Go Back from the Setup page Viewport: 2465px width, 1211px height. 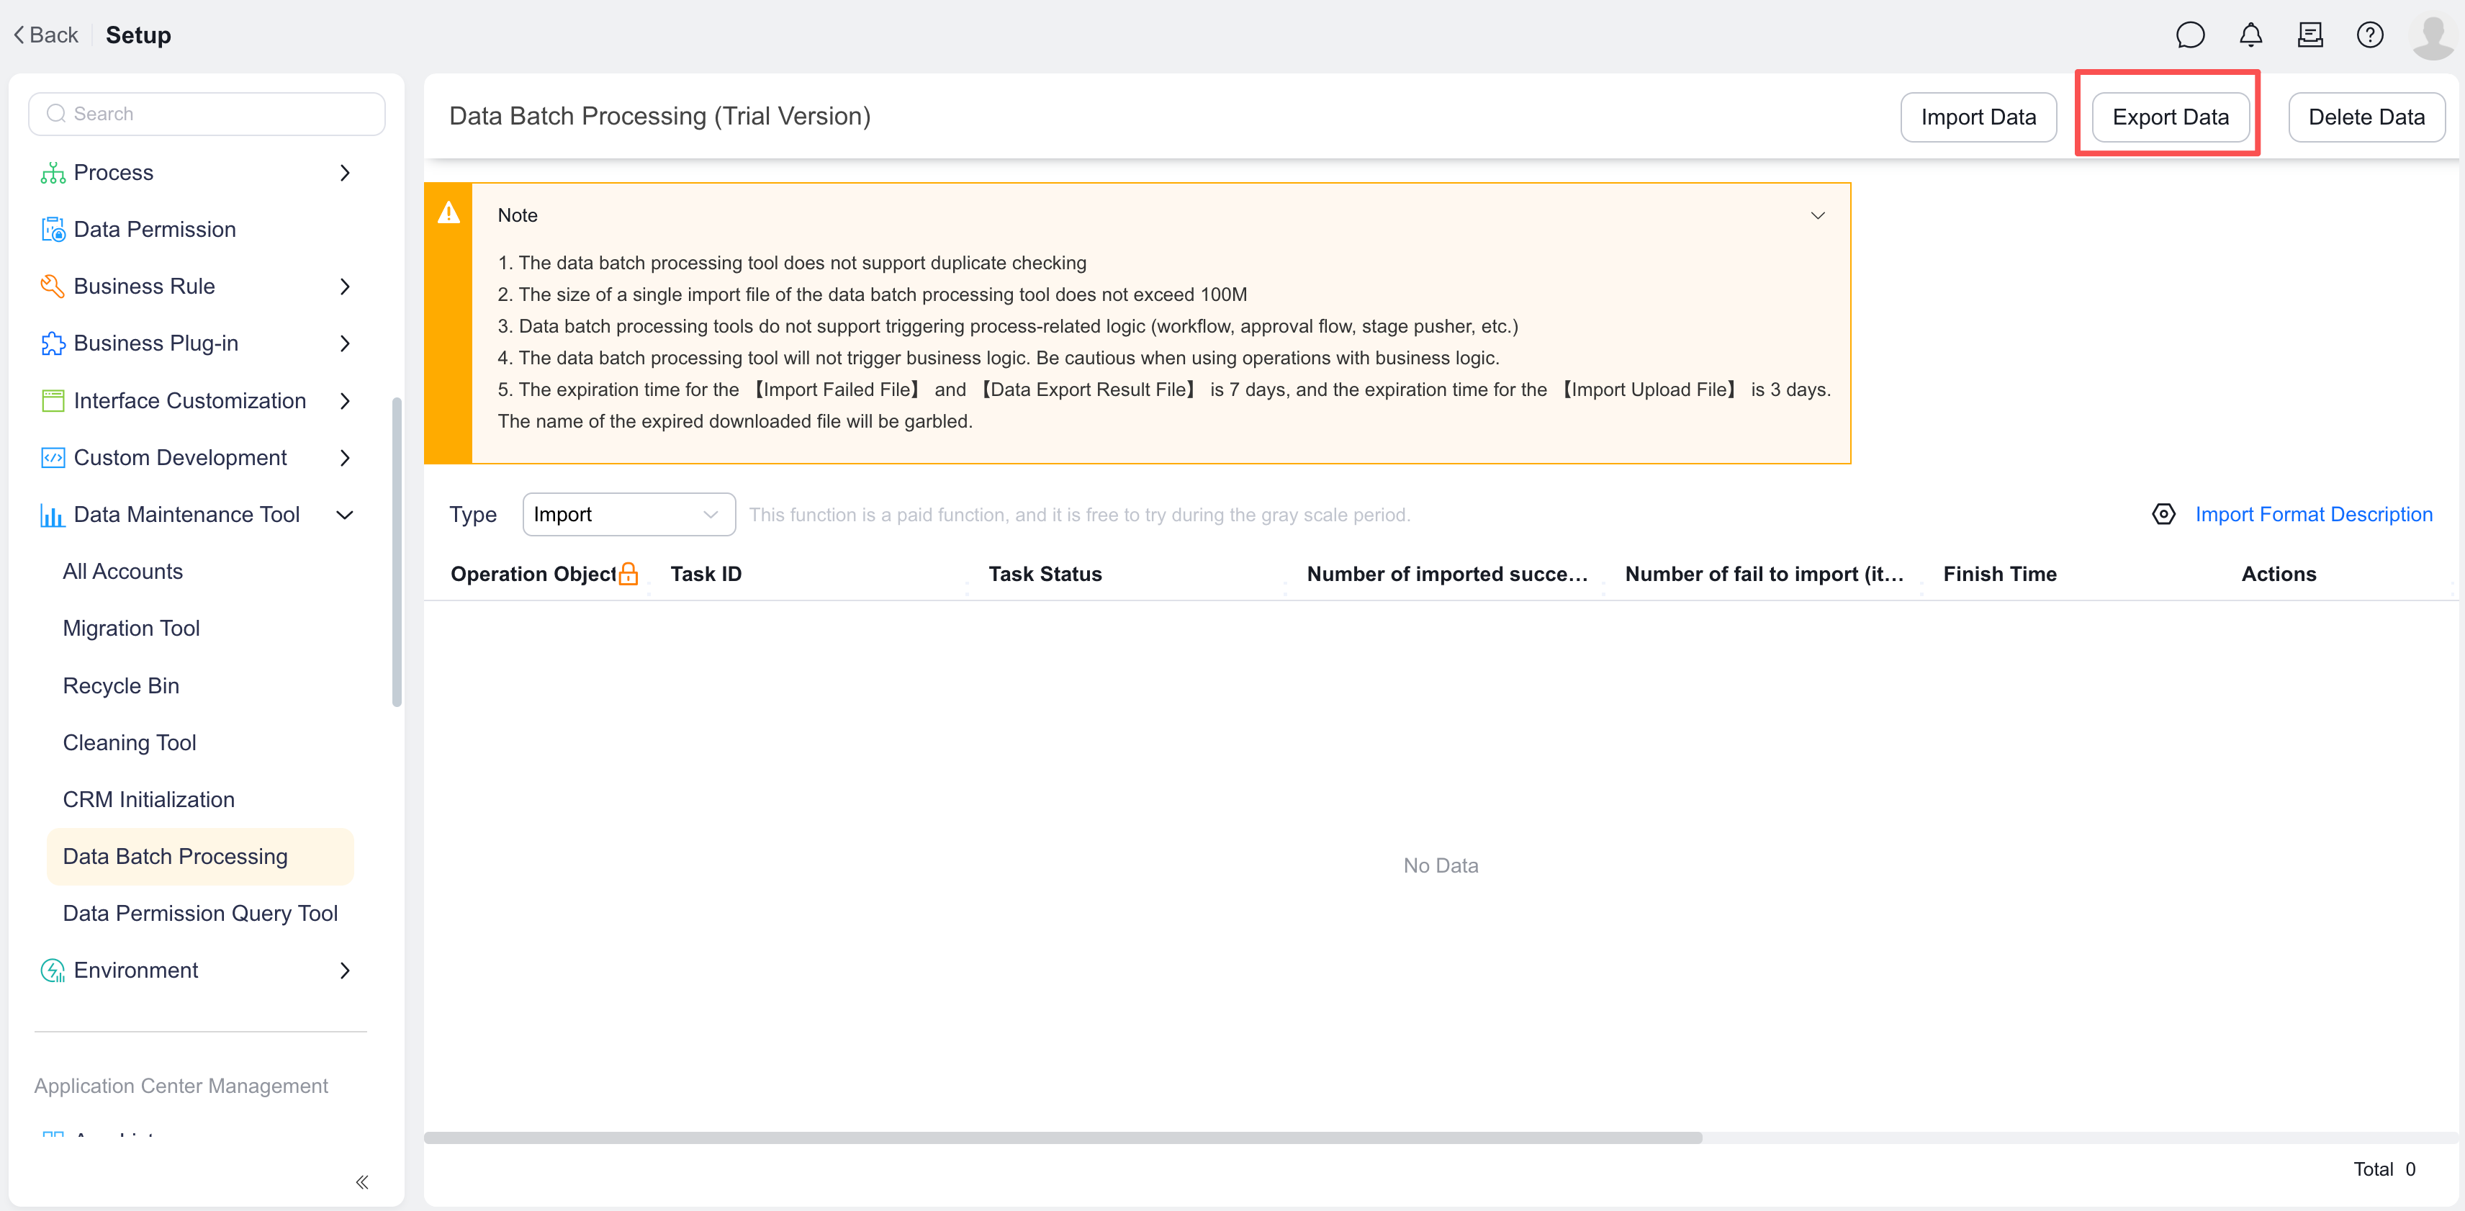45,35
